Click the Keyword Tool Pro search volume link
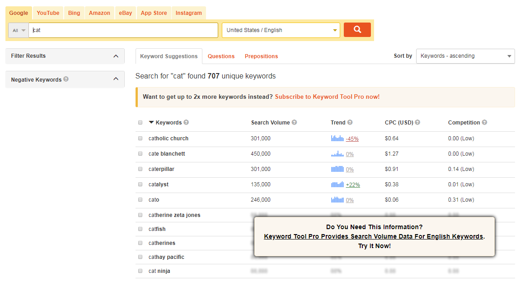 coord(374,236)
